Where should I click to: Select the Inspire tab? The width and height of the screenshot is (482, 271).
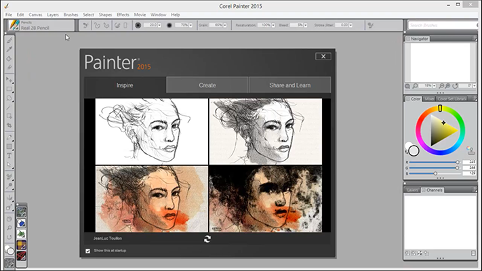[125, 85]
